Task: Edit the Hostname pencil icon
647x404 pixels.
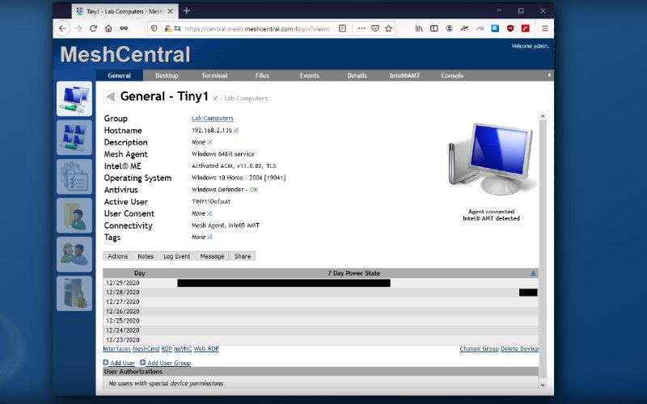Action: 236,130
